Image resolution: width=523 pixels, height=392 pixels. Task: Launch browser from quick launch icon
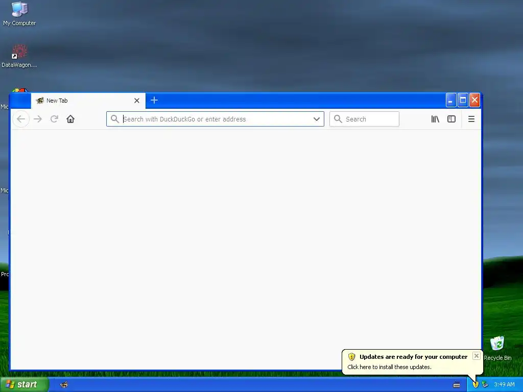point(64,385)
